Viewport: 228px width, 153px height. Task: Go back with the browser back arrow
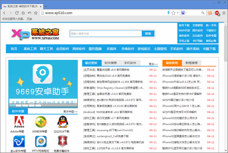(4, 13)
